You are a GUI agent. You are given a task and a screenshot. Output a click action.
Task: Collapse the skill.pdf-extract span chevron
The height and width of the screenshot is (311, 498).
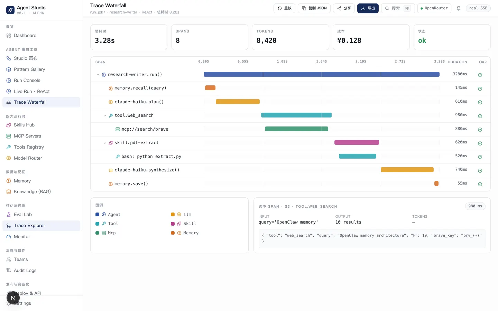pyautogui.click(x=105, y=143)
